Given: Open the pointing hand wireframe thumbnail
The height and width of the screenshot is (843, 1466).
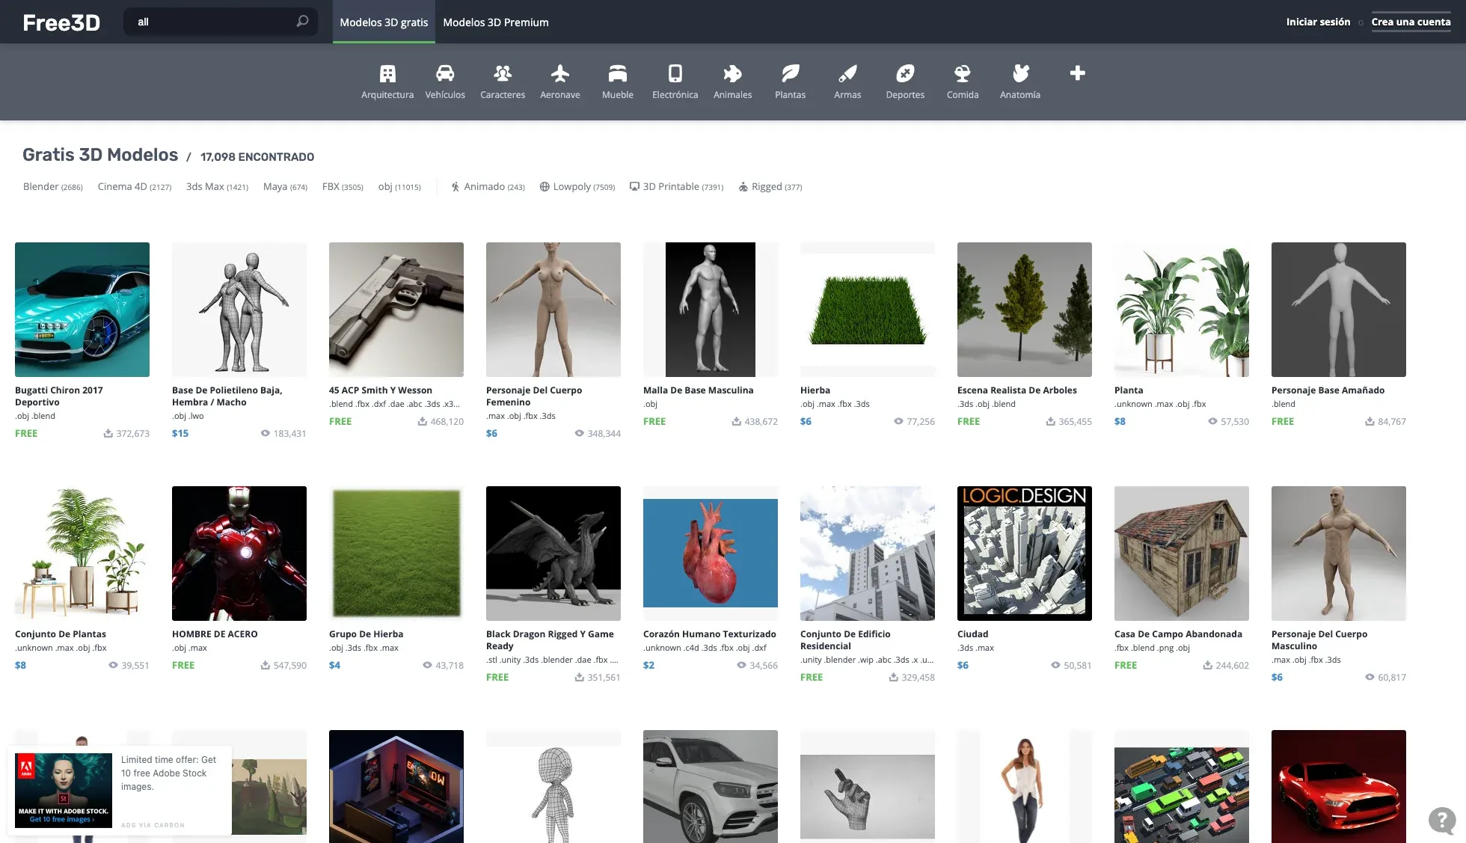Looking at the screenshot, I should pos(868,787).
